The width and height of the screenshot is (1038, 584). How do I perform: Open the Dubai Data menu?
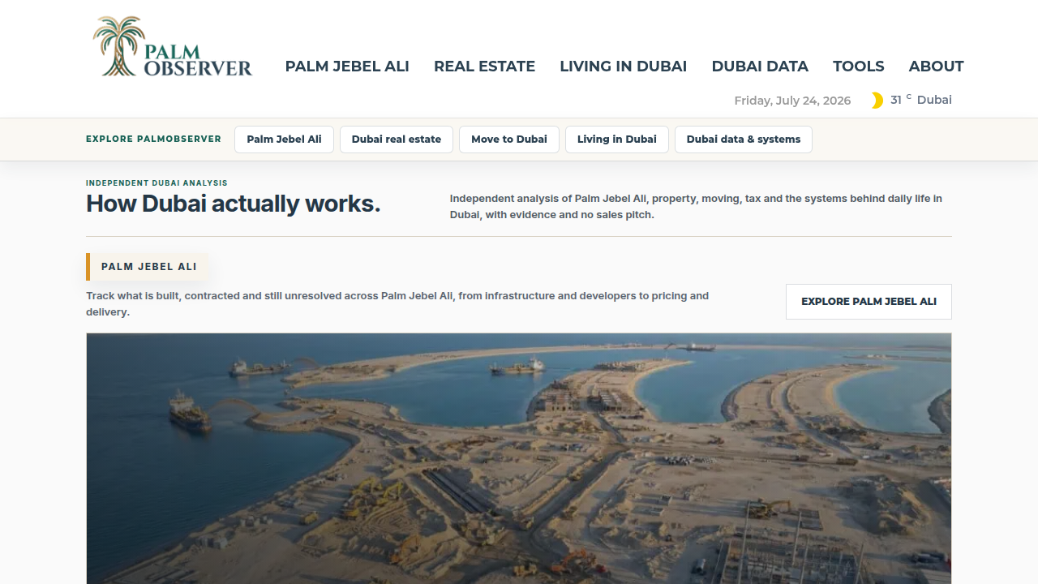click(x=760, y=67)
